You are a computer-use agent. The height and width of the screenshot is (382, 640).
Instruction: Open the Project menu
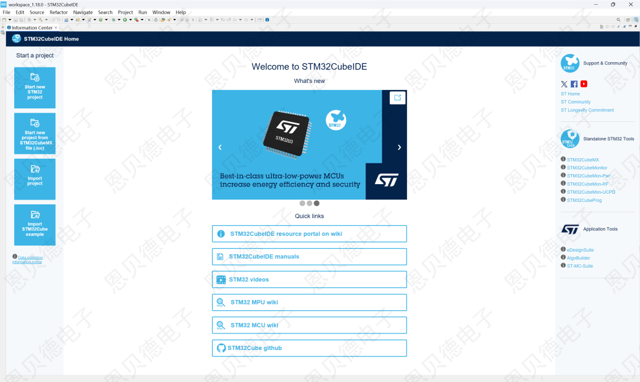[x=125, y=12]
